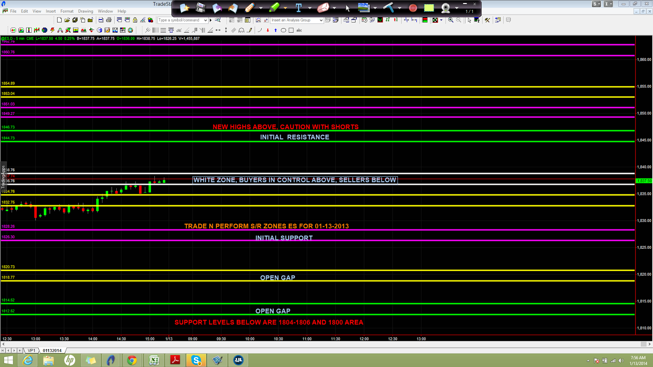Click the webcam icon on annotation bar

click(446, 8)
